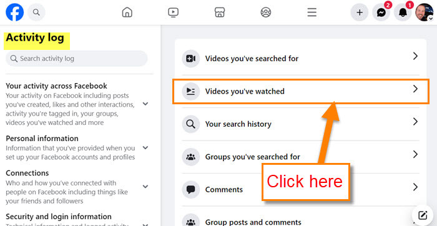This screenshot has height=226, width=437.
Task: Click the search magnifier button beside the logo
Action: (36, 12)
